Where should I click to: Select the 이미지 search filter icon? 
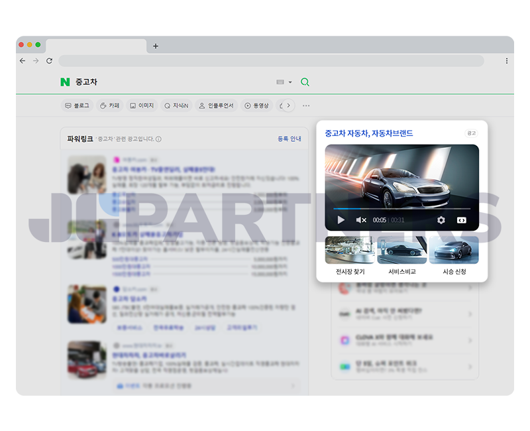point(132,105)
